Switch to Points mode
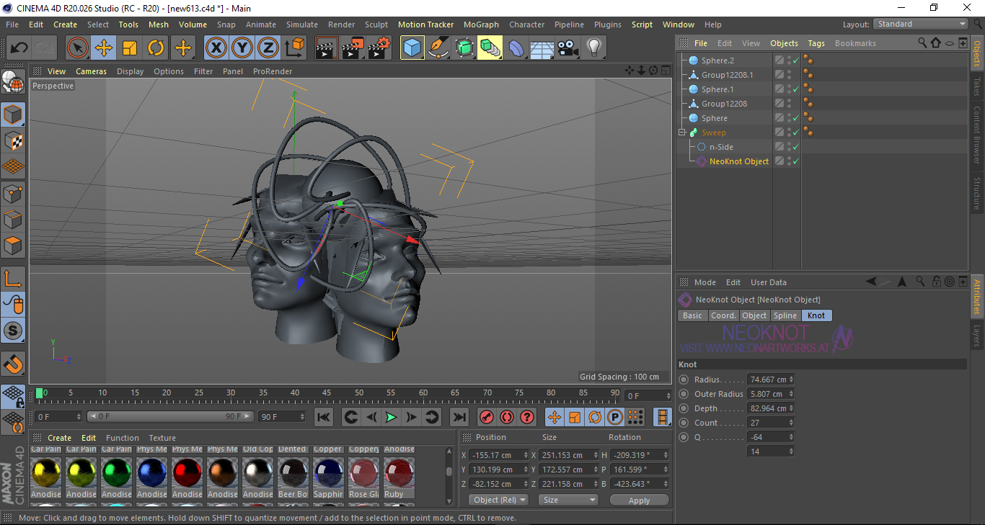This screenshot has width=985, height=525. point(13,193)
